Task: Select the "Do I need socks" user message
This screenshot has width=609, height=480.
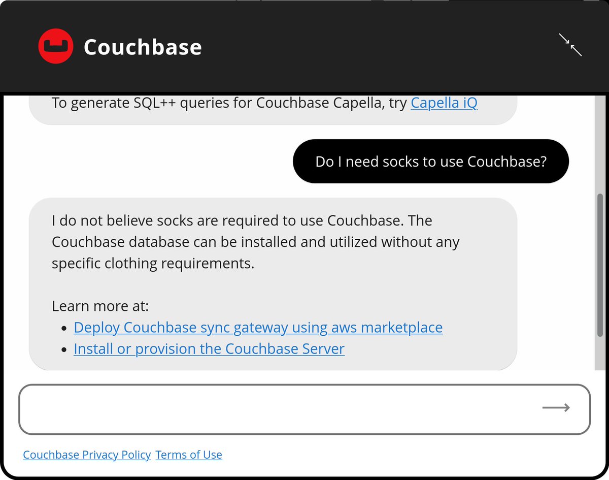Action: click(x=430, y=162)
